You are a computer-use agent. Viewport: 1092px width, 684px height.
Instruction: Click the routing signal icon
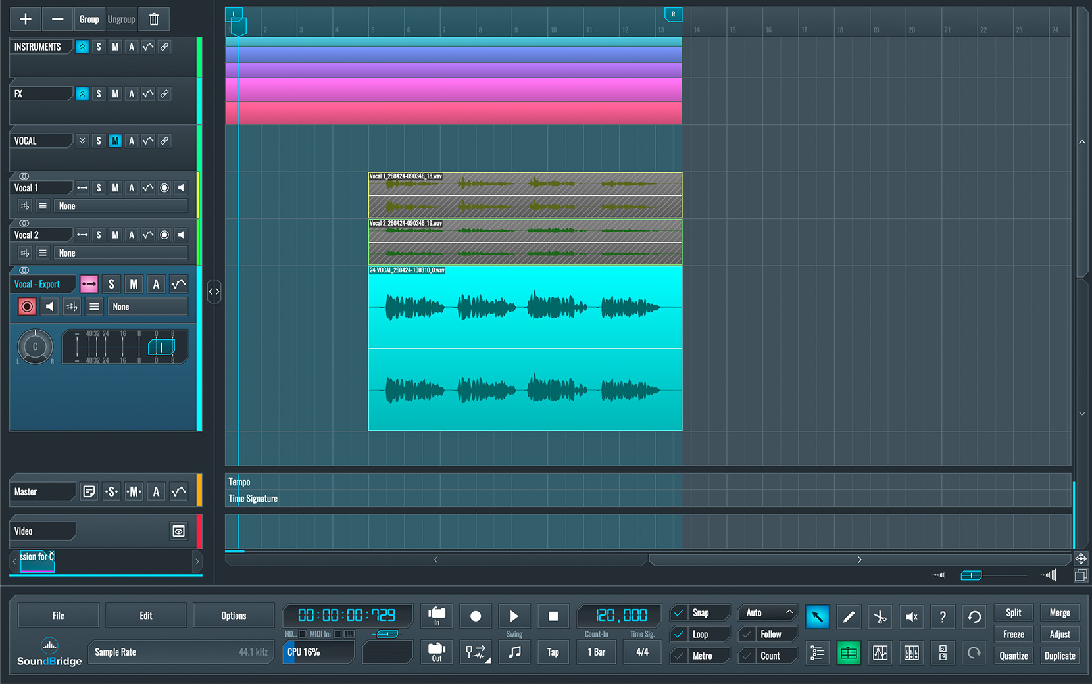coord(476,652)
